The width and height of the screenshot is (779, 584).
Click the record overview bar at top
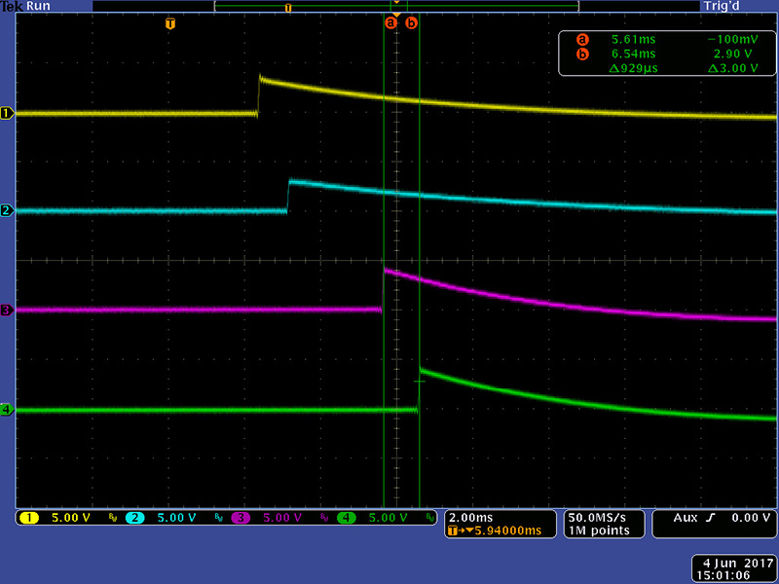pos(396,7)
